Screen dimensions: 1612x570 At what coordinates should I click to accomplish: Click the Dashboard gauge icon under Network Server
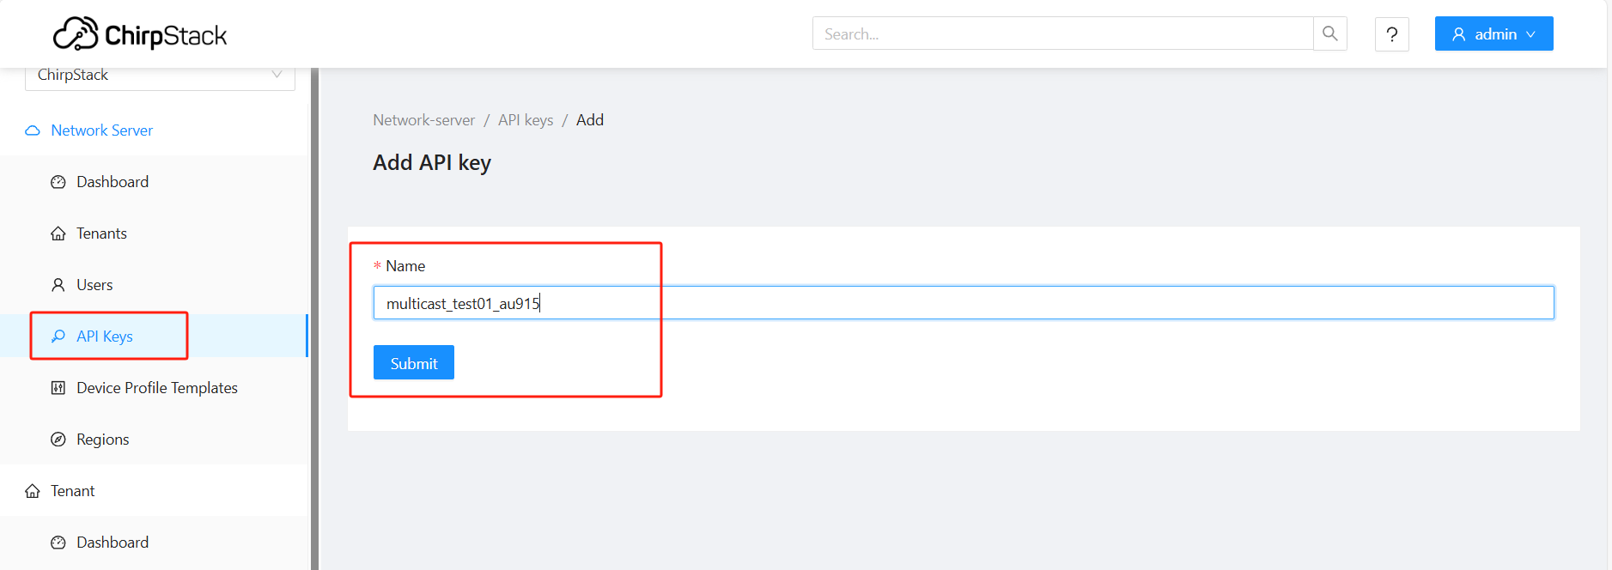click(x=58, y=182)
